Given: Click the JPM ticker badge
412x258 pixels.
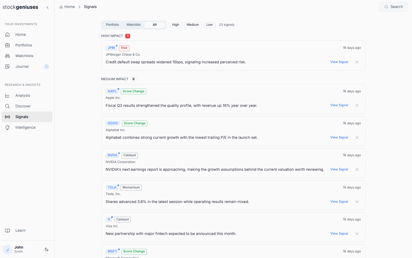Looking at the screenshot, I should (111, 48).
